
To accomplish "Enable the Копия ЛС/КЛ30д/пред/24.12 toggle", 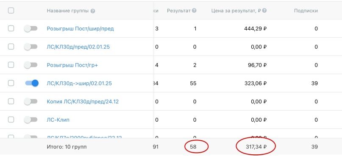I will point(31,101).
